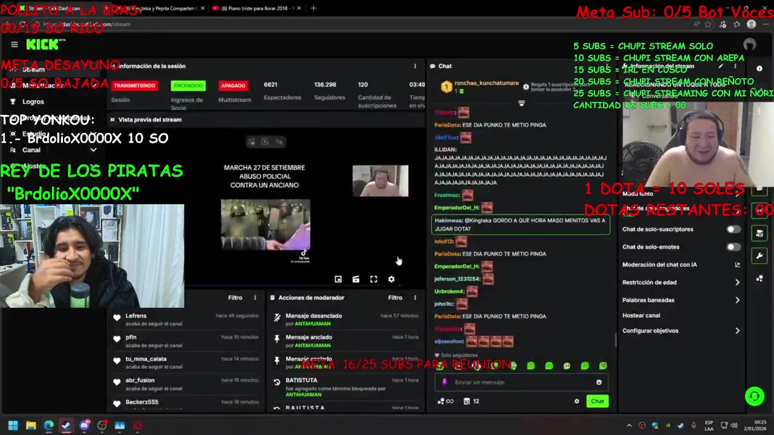774x435 pixels.
Task: Open a new browser tab
Action: point(313,8)
